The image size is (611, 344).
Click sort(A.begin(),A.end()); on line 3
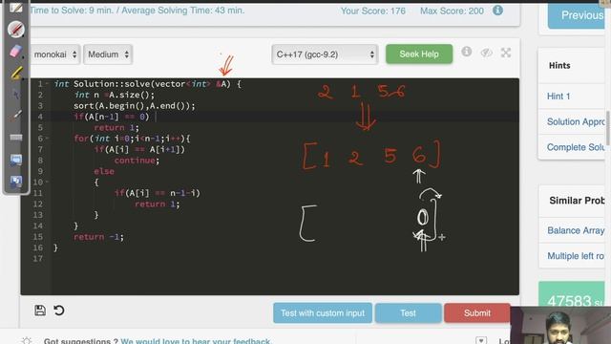(x=135, y=105)
